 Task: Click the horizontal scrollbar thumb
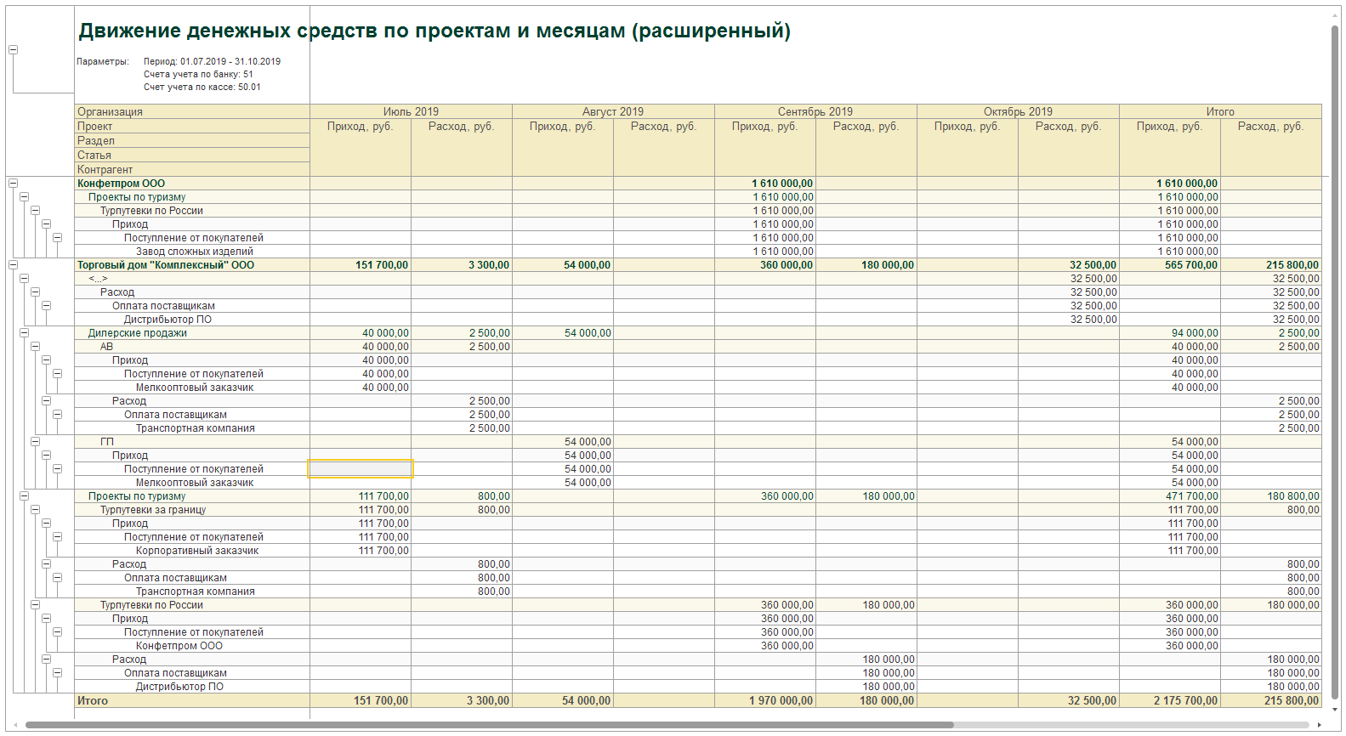pos(489,725)
